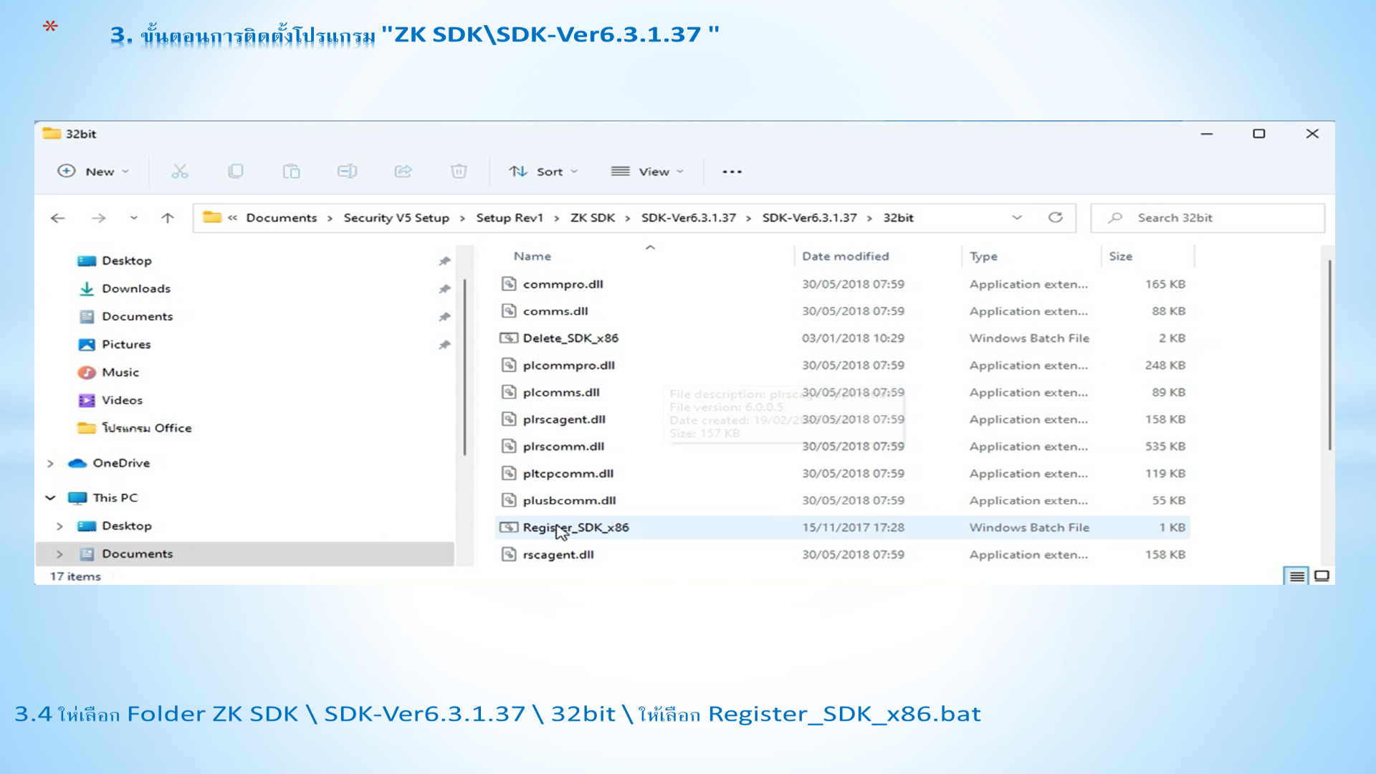Image resolution: width=1376 pixels, height=774 pixels.
Task: Go up one folder level arrow
Action: [167, 218]
